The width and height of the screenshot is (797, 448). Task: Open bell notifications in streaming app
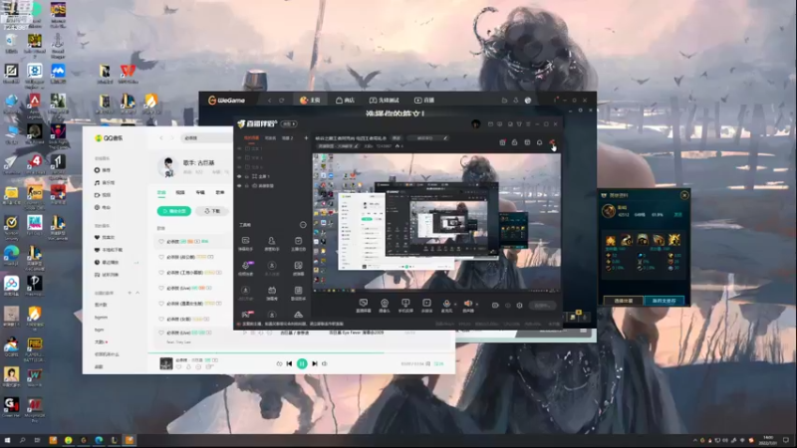point(539,142)
